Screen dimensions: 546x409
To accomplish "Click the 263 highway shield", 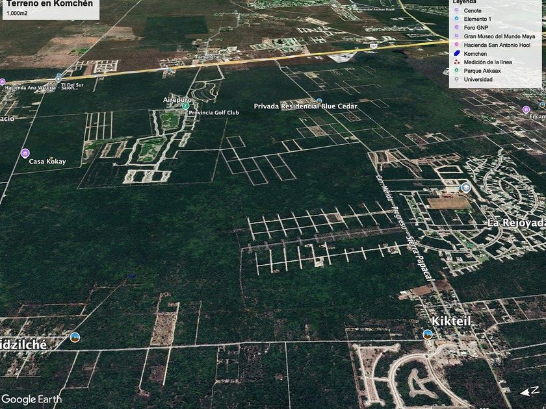I will (372, 45).
